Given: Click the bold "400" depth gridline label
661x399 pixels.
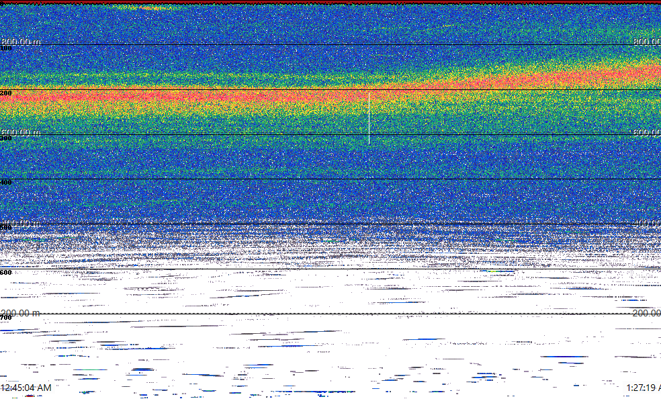Looking at the screenshot, I should tap(6, 183).
